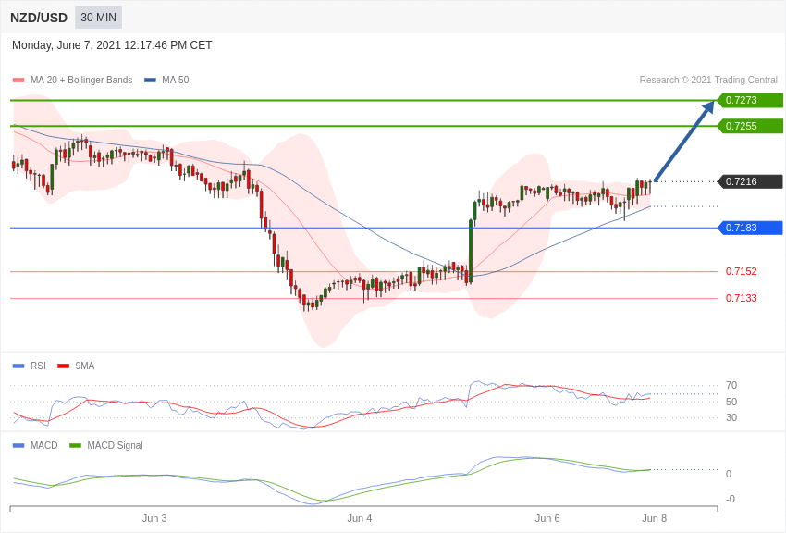Click the MACD legend swatch

pyautogui.click(x=18, y=445)
